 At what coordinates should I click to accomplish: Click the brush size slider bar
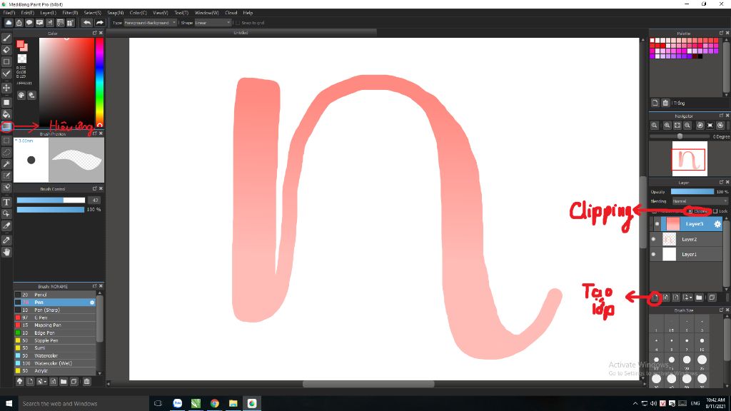[51, 200]
